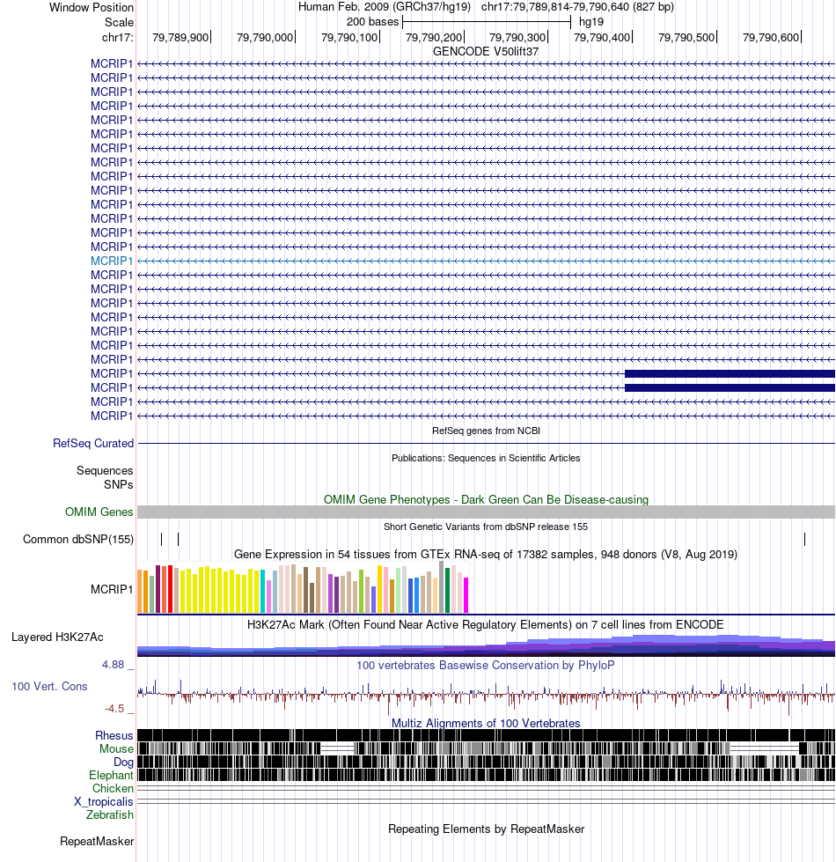Image resolution: width=836 pixels, height=862 pixels.
Task: Click the hg19 label next to scale bar
Action: tap(591, 22)
